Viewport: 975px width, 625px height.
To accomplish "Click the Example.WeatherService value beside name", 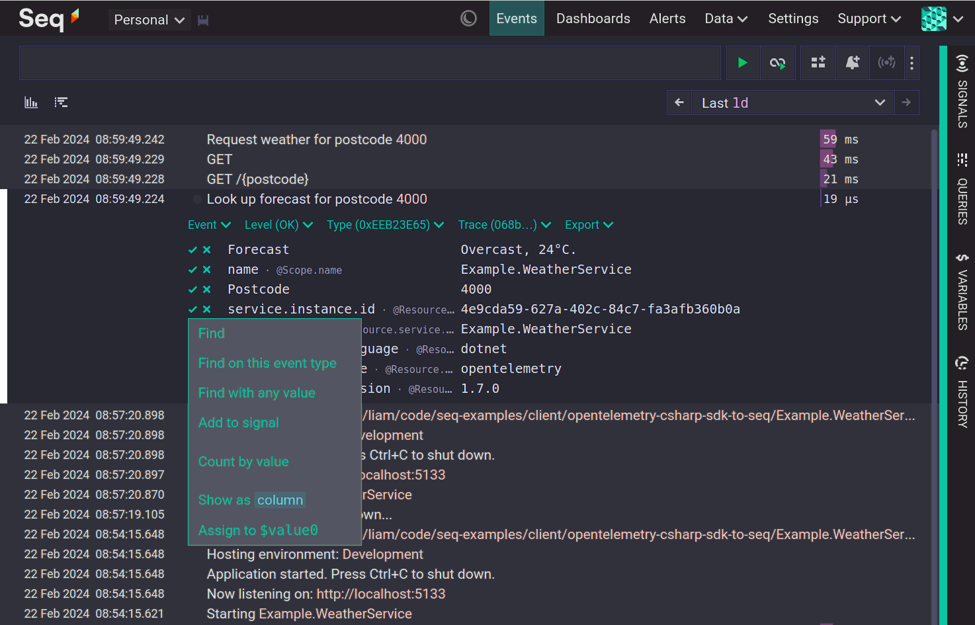I will (x=546, y=270).
